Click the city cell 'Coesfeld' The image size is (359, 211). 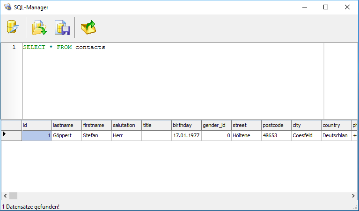click(x=306, y=135)
